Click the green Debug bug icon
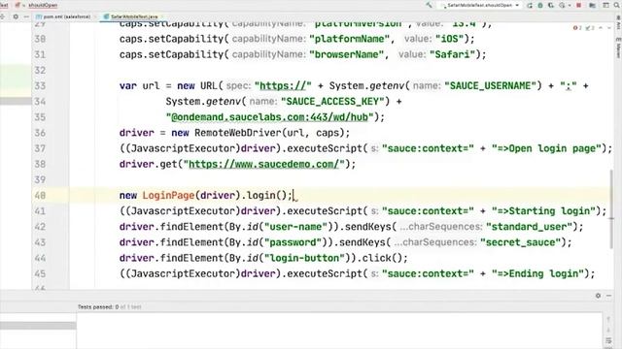Image resolution: width=622 pixels, height=349 pixels. point(540,5)
